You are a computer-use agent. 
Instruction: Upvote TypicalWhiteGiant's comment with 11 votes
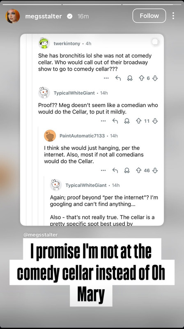tap(138, 121)
